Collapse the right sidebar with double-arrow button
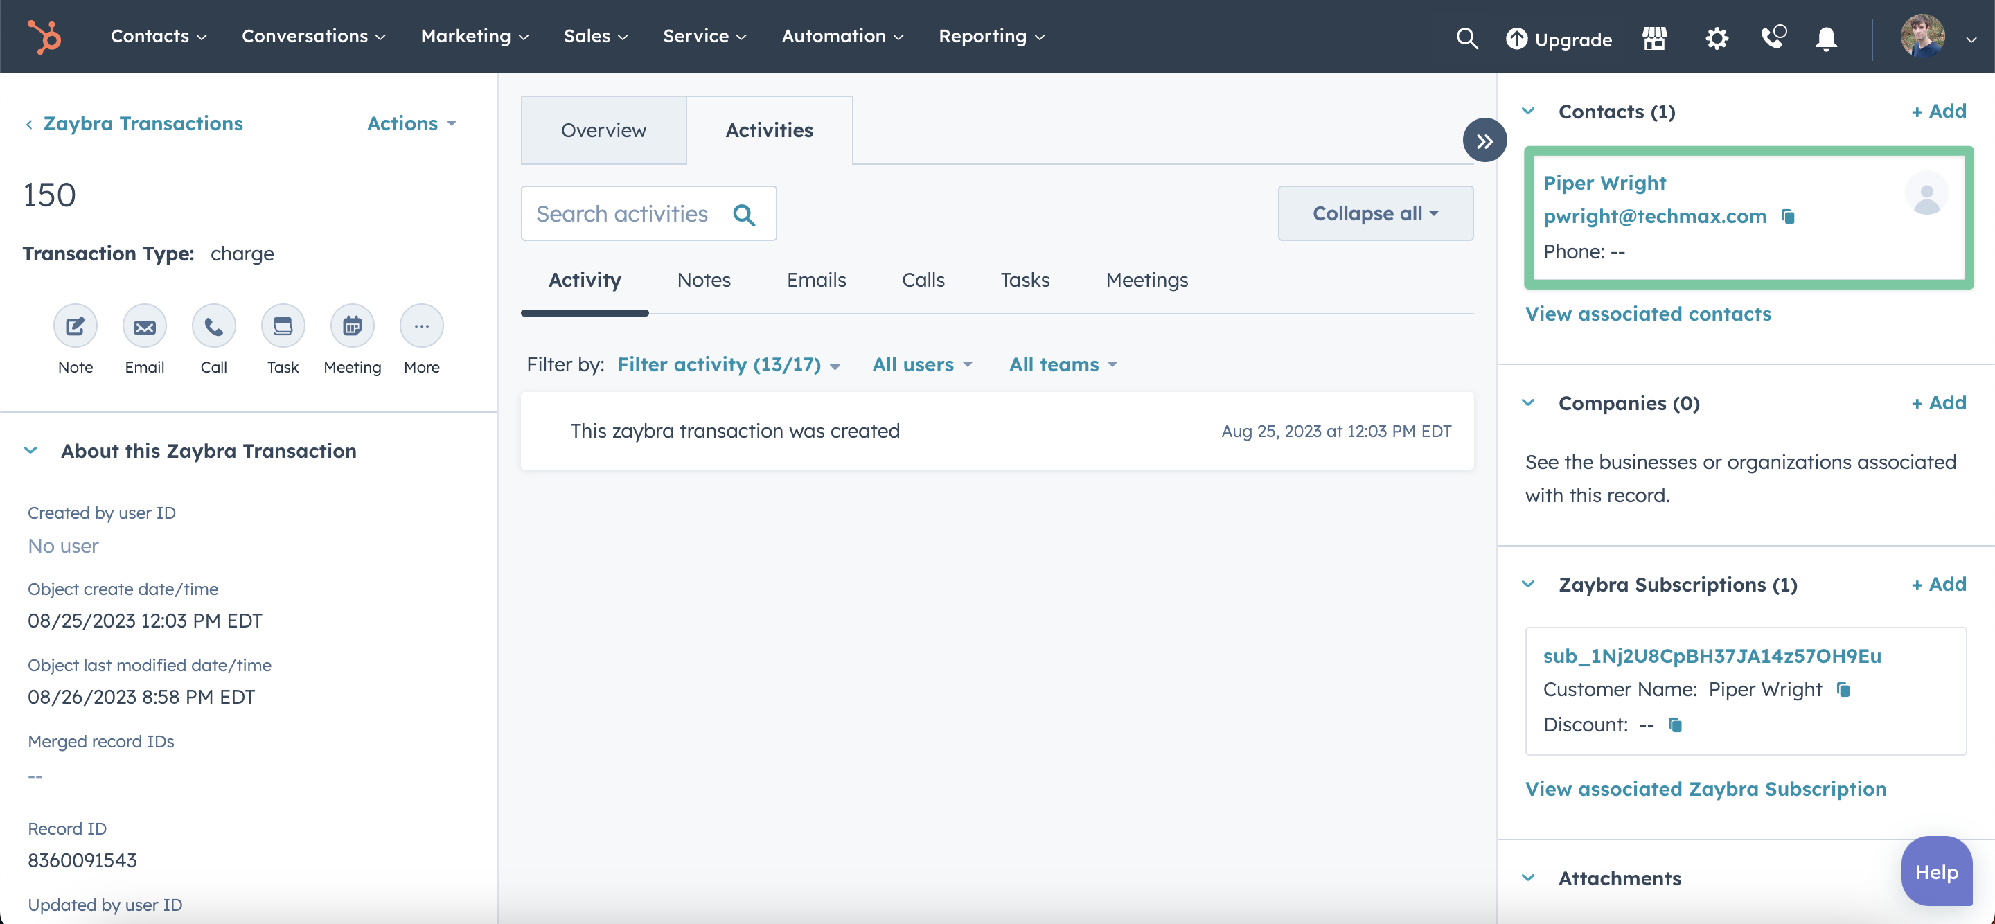The image size is (1995, 924). coord(1484,140)
